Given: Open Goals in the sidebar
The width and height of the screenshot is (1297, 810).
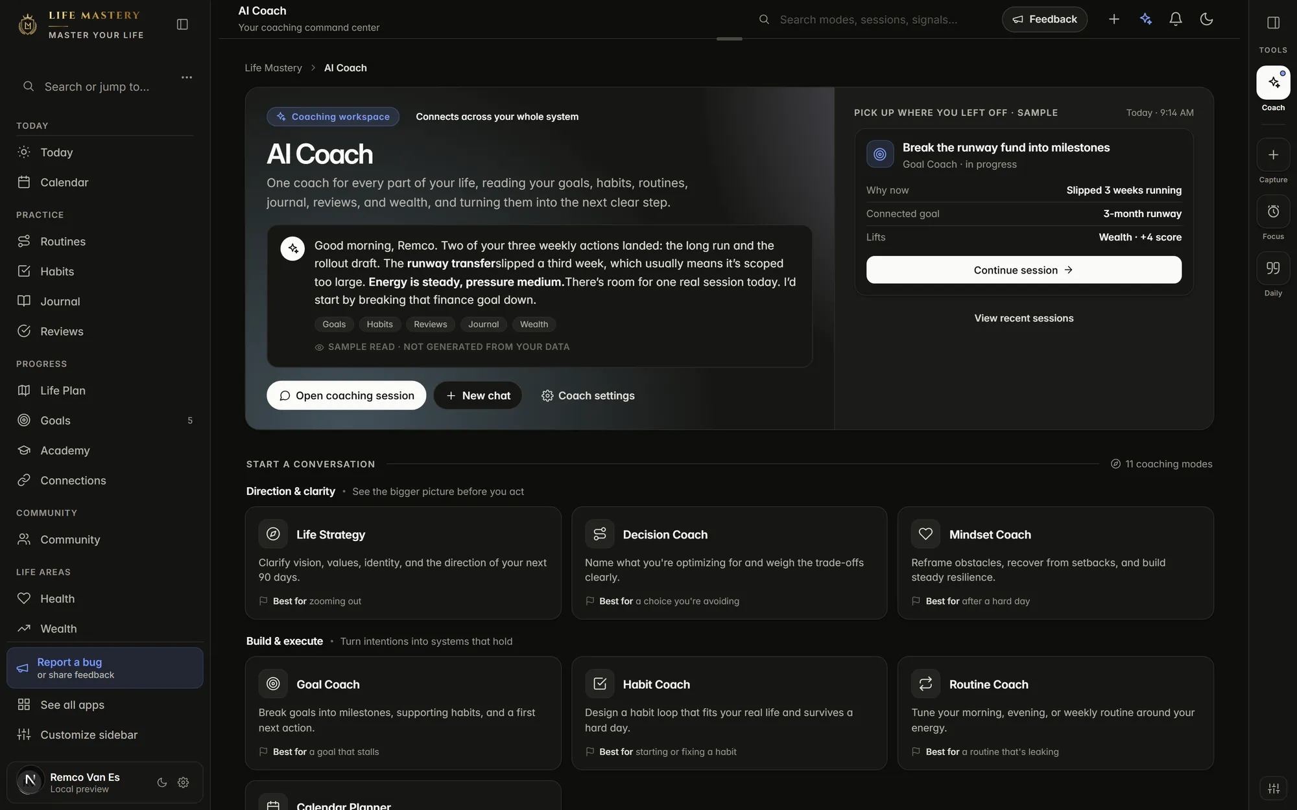Looking at the screenshot, I should [105, 420].
